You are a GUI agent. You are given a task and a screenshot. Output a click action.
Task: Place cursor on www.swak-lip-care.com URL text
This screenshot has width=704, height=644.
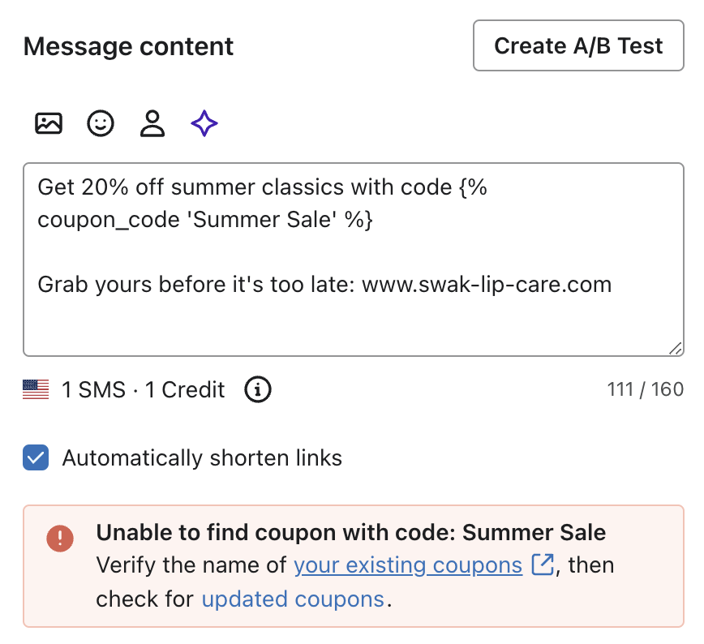pos(487,285)
